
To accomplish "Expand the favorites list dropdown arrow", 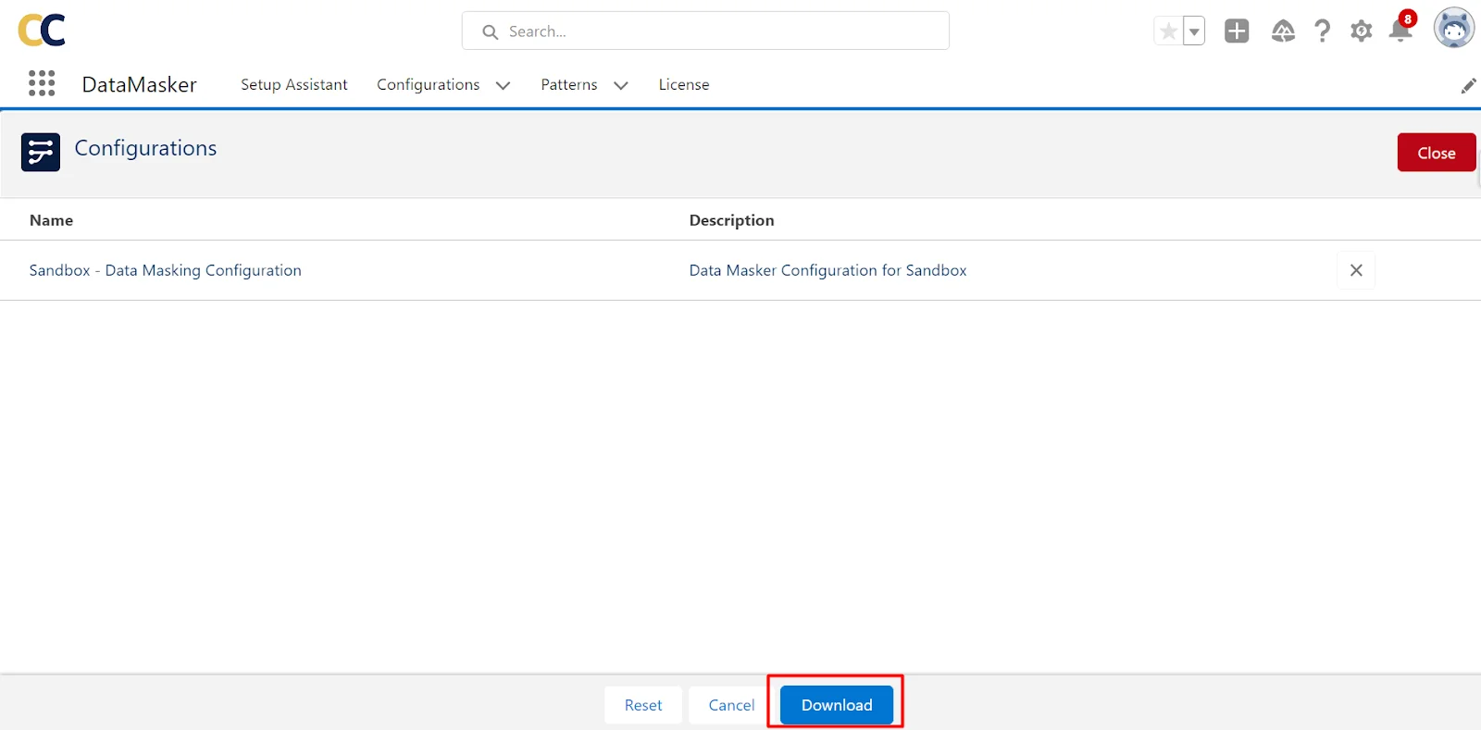I will pos(1194,31).
